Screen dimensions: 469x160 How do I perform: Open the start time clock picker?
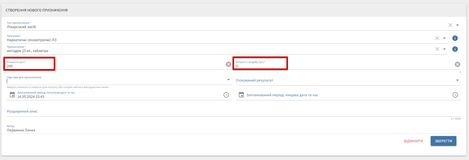tap(226, 95)
